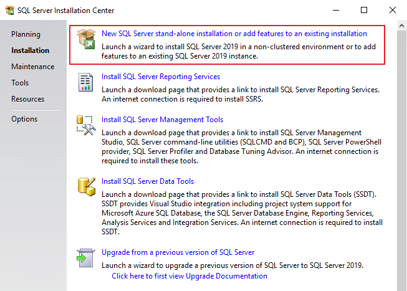The height and width of the screenshot is (291, 407).
Task: Open the Tools section
Action: pyautogui.click(x=20, y=83)
